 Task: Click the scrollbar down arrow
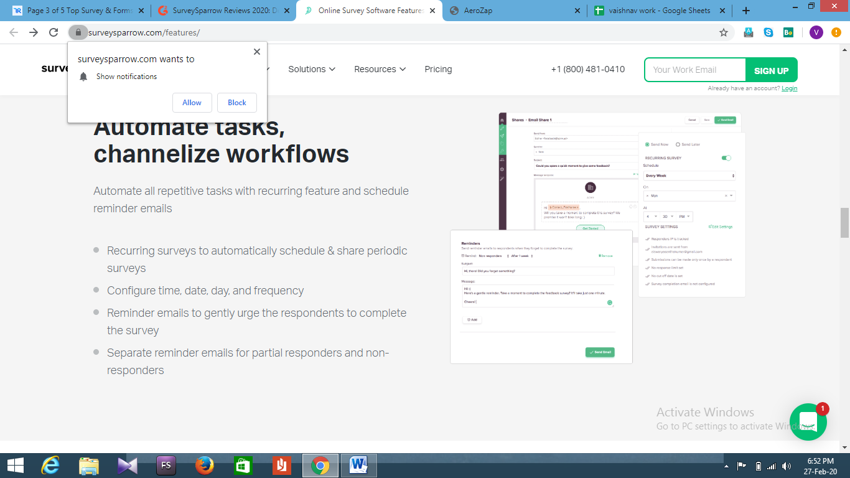click(844, 447)
